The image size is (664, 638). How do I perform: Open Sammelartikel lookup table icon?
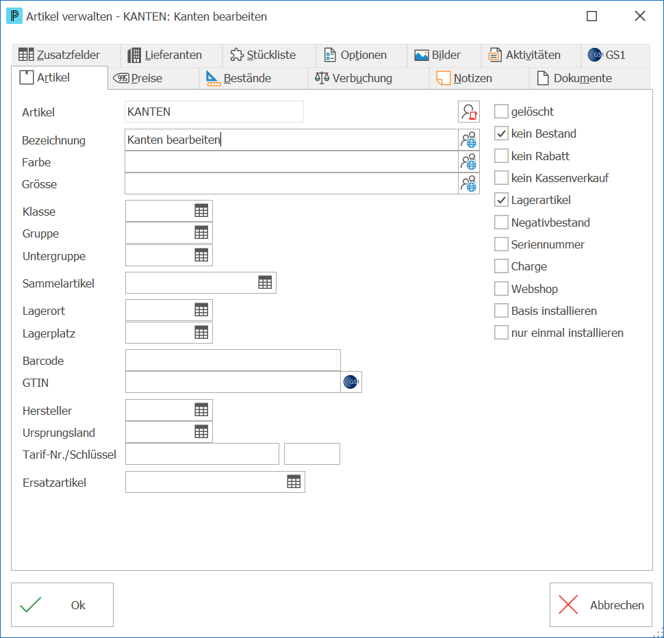pyautogui.click(x=265, y=283)
